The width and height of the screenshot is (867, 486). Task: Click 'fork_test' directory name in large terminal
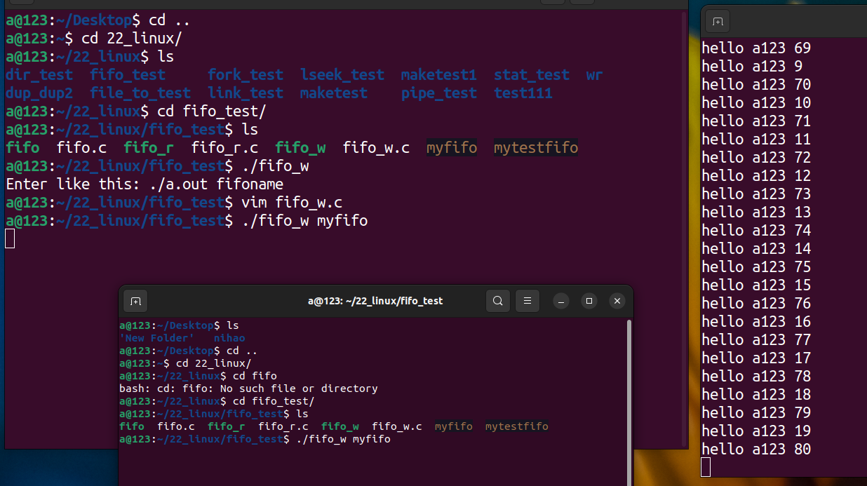pyautogui.click(x=246, y=75)
